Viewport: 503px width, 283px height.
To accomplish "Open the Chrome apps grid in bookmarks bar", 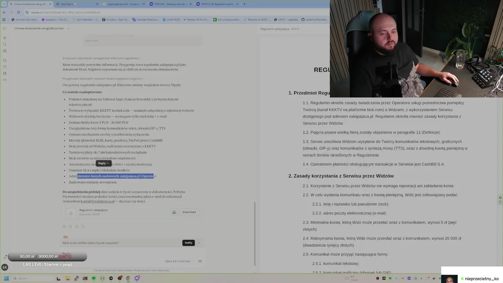I will [x=4, y=19].
